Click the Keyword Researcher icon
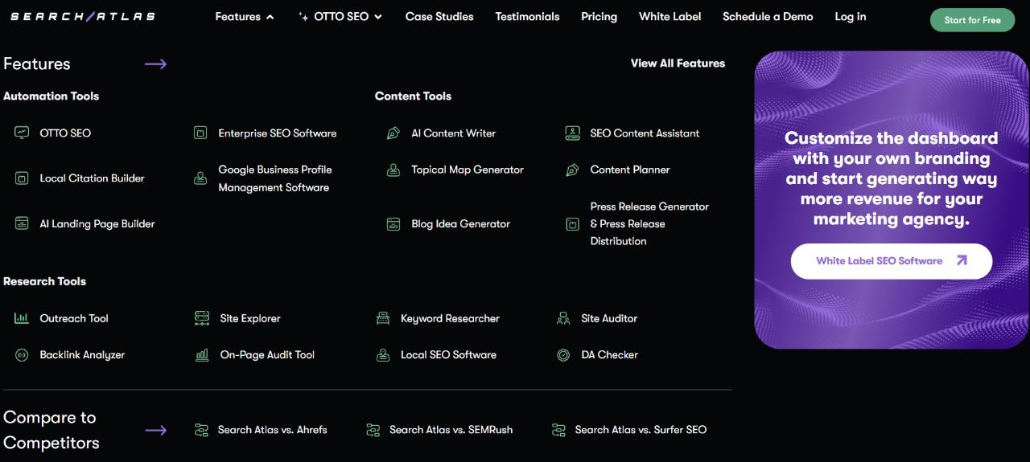This screenshot has height=462, width=1030. 383,318
